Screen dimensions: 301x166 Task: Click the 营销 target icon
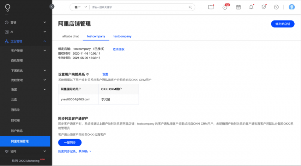click(7, 22)
